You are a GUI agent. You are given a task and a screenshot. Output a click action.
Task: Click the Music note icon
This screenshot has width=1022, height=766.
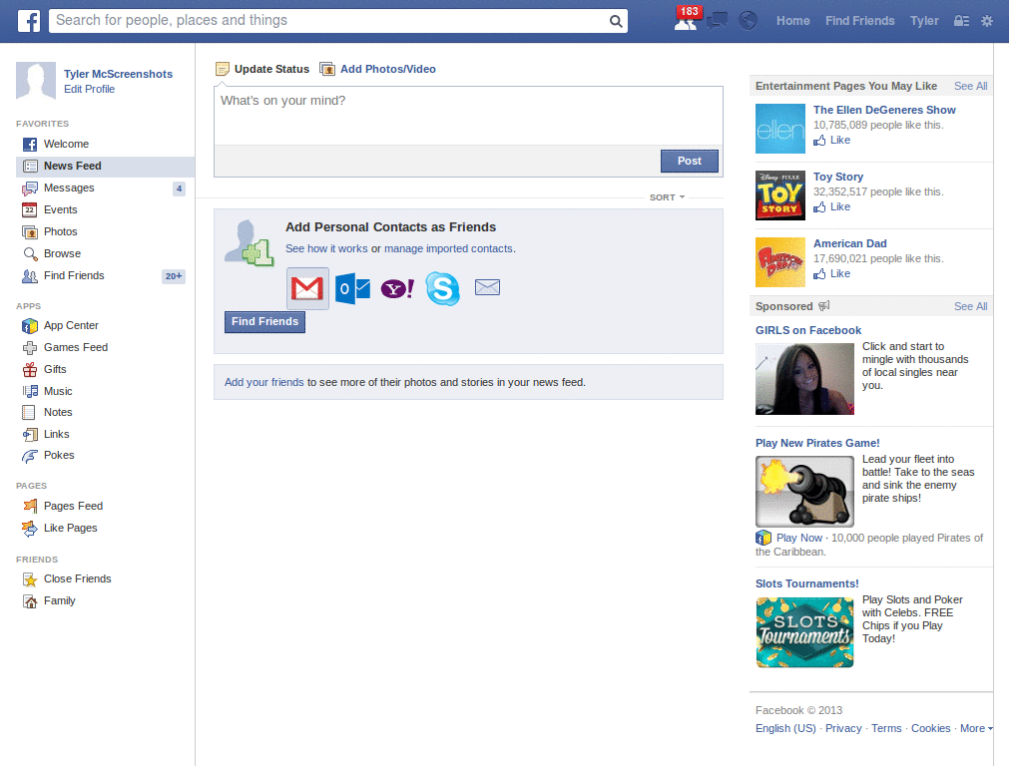(30, 391)
